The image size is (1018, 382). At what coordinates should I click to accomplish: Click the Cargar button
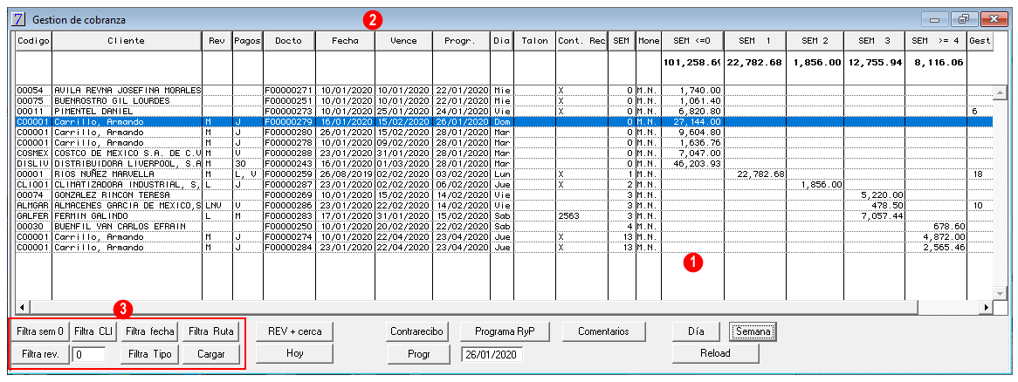[x=211, y=354]
